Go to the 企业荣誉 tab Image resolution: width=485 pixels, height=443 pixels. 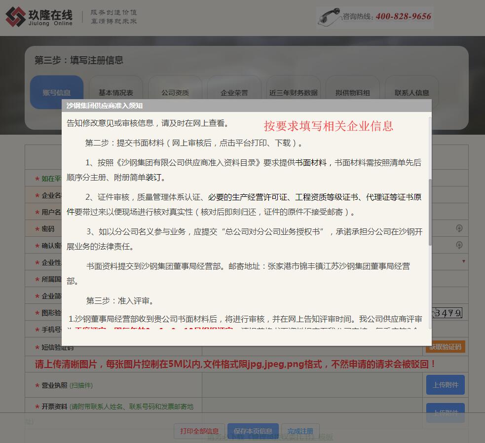tap(234, 92)
